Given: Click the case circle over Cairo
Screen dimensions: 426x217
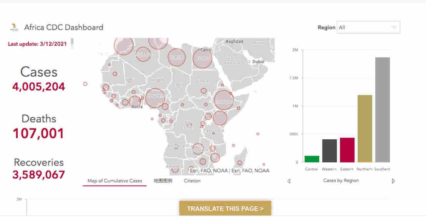Looking at the screenshot, I should [202, 58].
